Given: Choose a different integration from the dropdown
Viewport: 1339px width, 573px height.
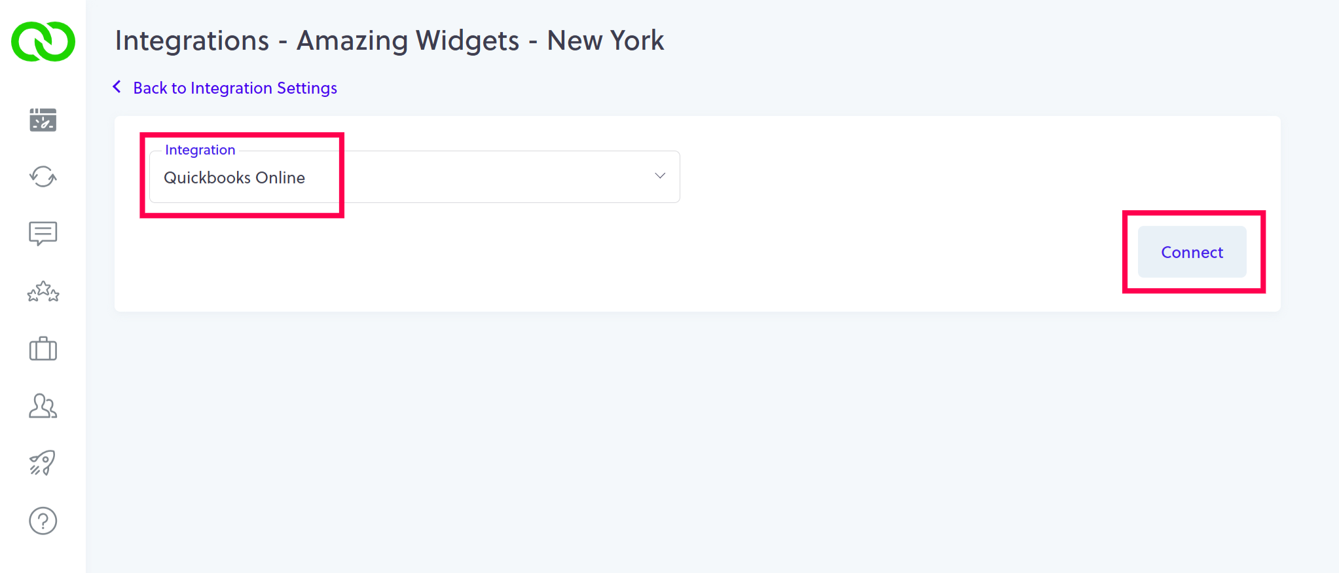Looking at the screenshot, I should pyautogui.click(x=659, y=176).
